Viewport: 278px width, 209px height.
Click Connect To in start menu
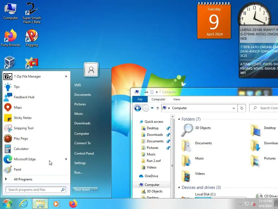(x=83, y=143)
